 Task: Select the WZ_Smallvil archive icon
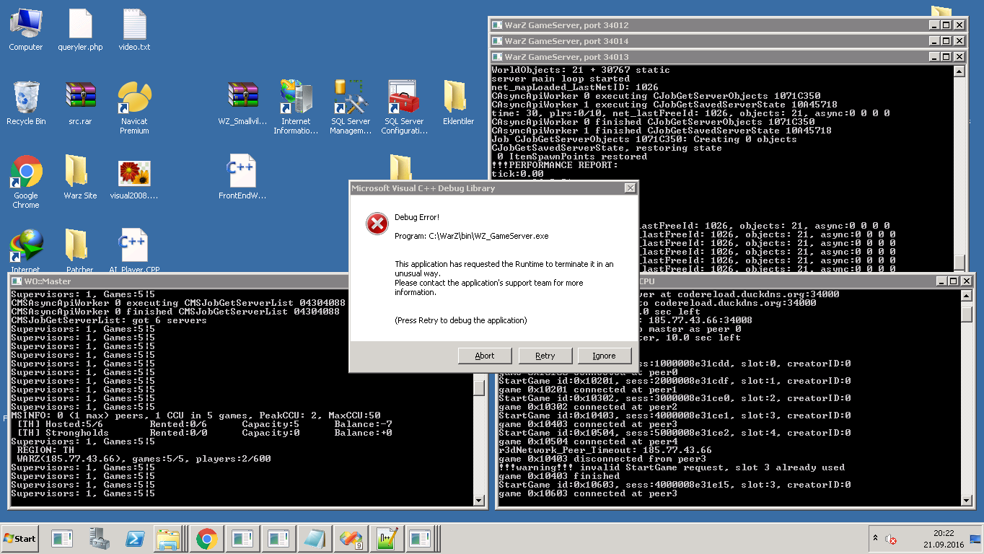tap(242, 103)
